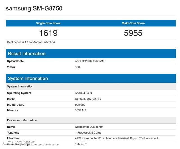
Task: Click the Android 8.0.0 value
Action: tap(83, 93)
